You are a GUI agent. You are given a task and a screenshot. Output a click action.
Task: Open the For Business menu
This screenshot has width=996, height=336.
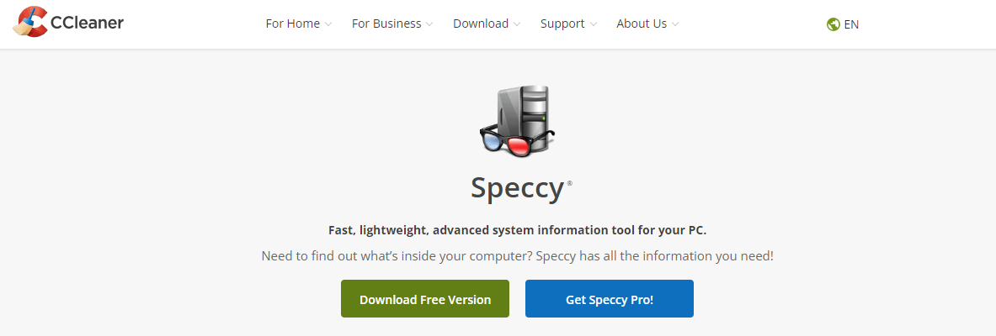coord(386,24)
